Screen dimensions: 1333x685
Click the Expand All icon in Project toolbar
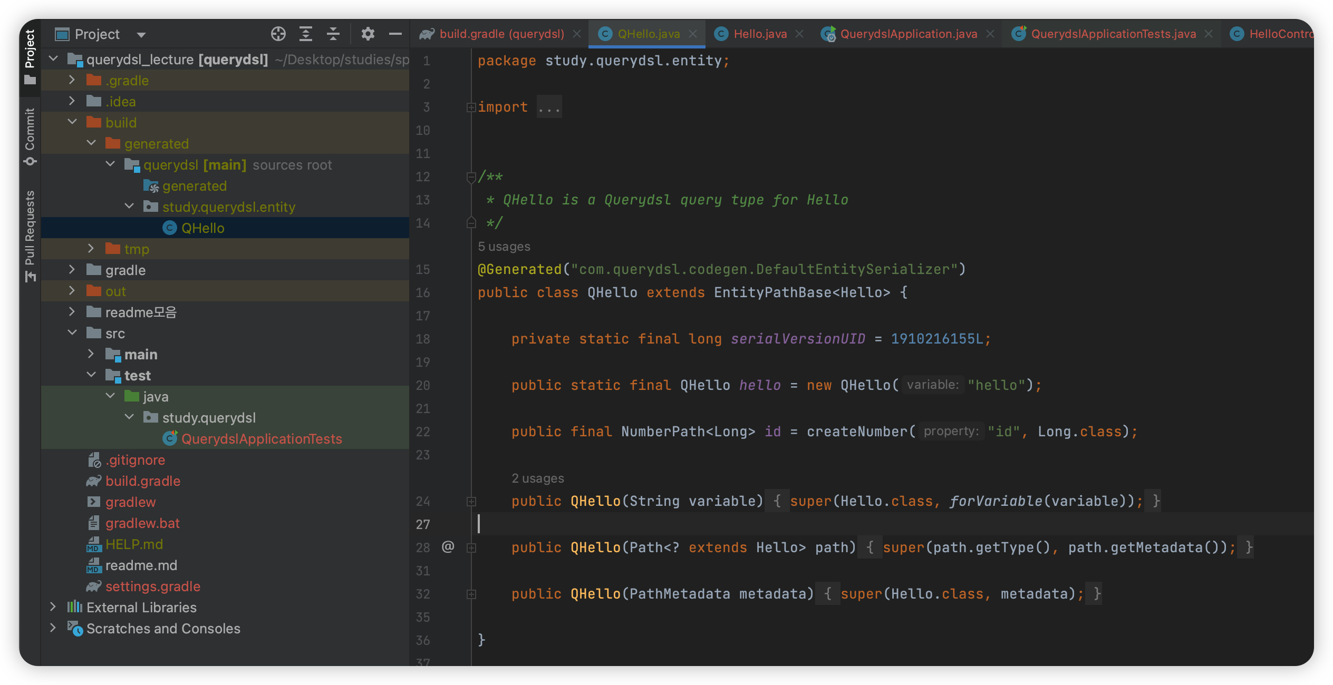pos(306,34)
